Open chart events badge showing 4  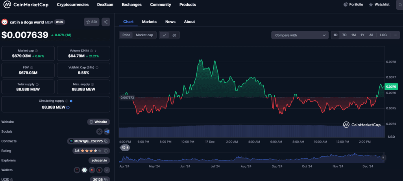coord(125,148)
